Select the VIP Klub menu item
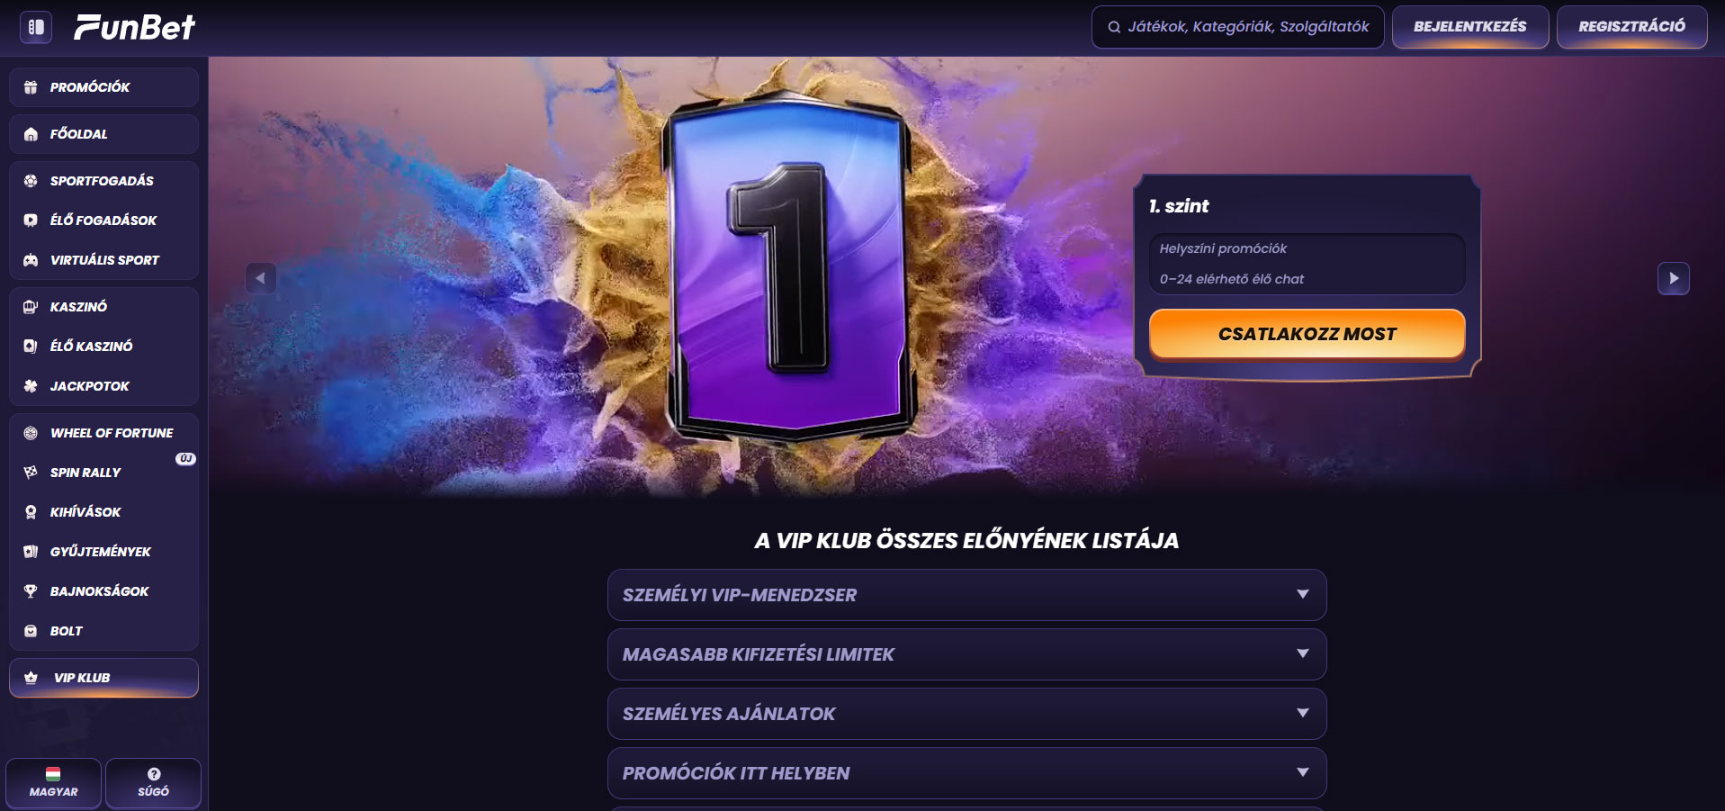1725x811 pixels. (103, 678)
